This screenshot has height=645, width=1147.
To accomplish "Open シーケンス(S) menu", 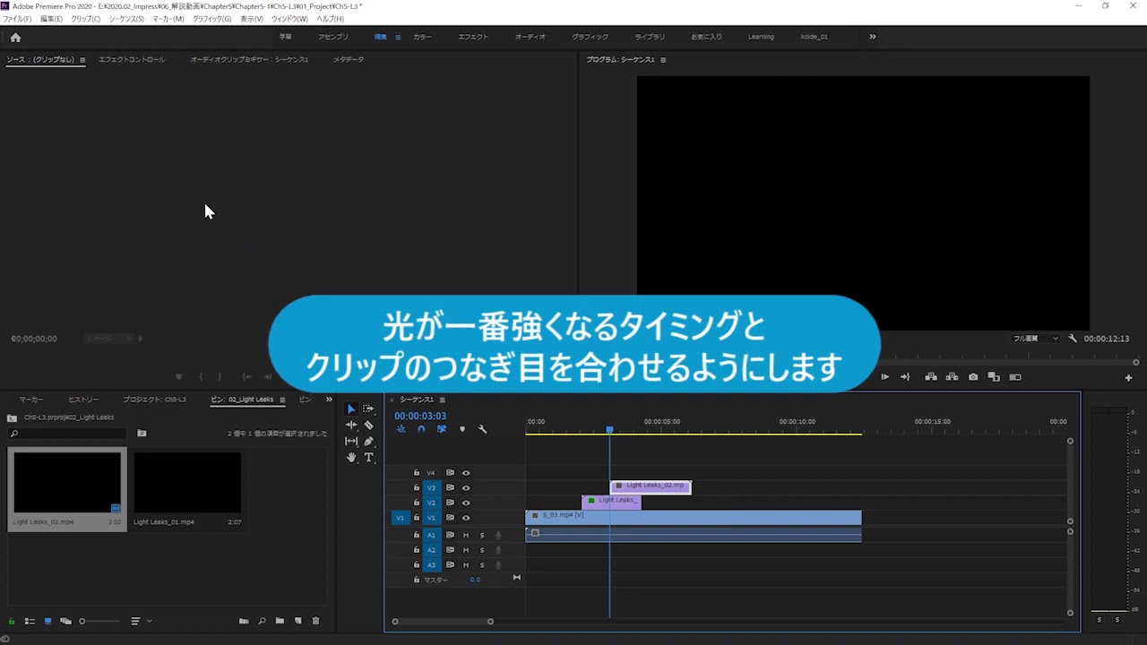I will tap(126, 19).
